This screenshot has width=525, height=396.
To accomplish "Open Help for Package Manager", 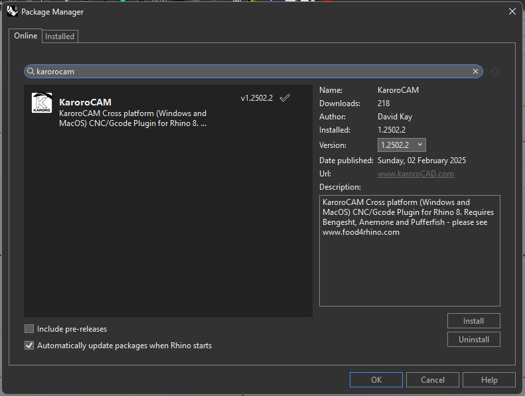I will tap(489, 379).
